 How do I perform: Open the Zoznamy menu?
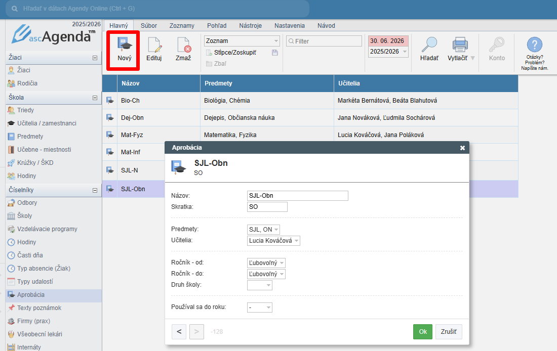pos(182,26)
